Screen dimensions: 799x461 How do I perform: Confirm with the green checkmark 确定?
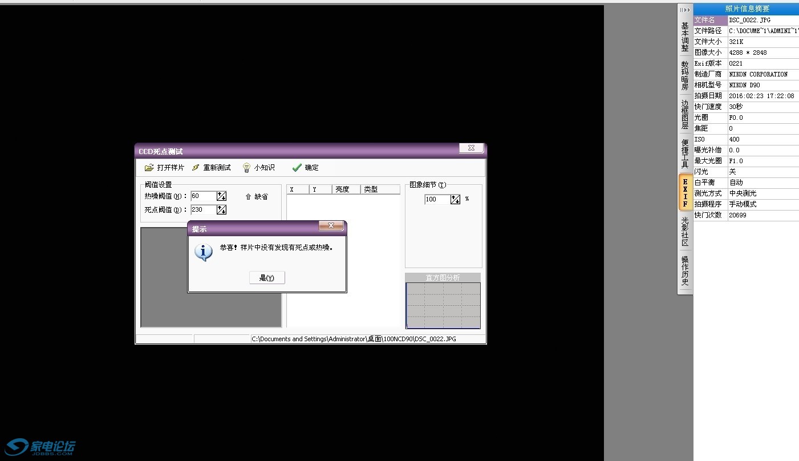point(297,168)
